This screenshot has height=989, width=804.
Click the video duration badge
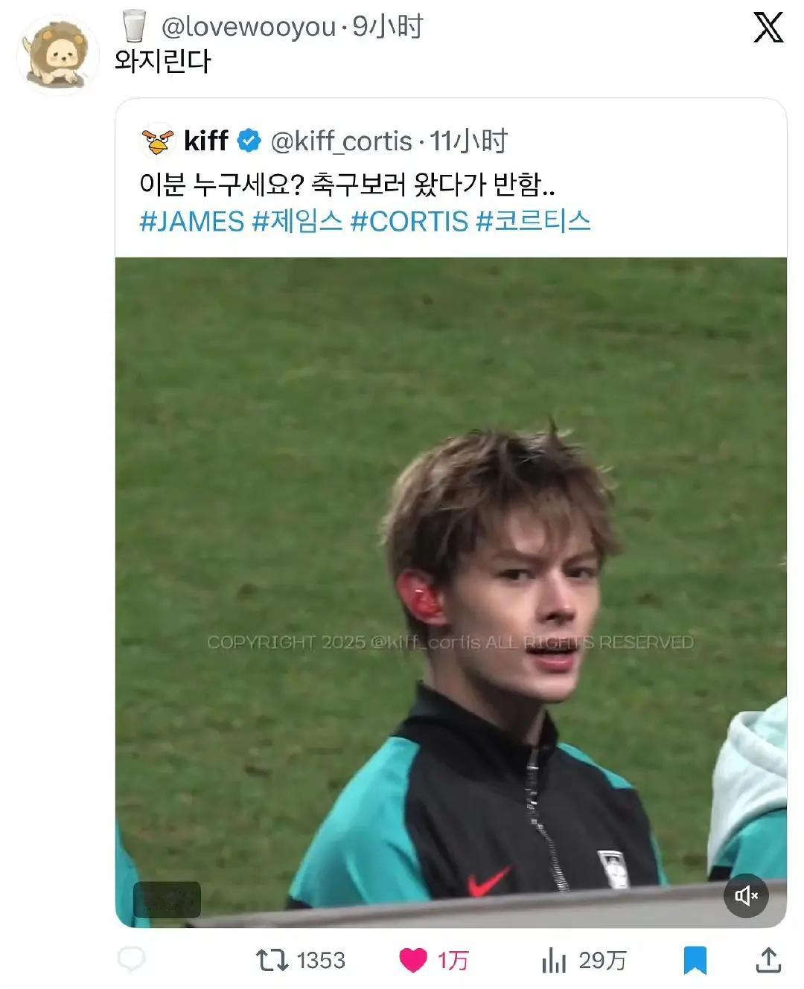[167, 900]
